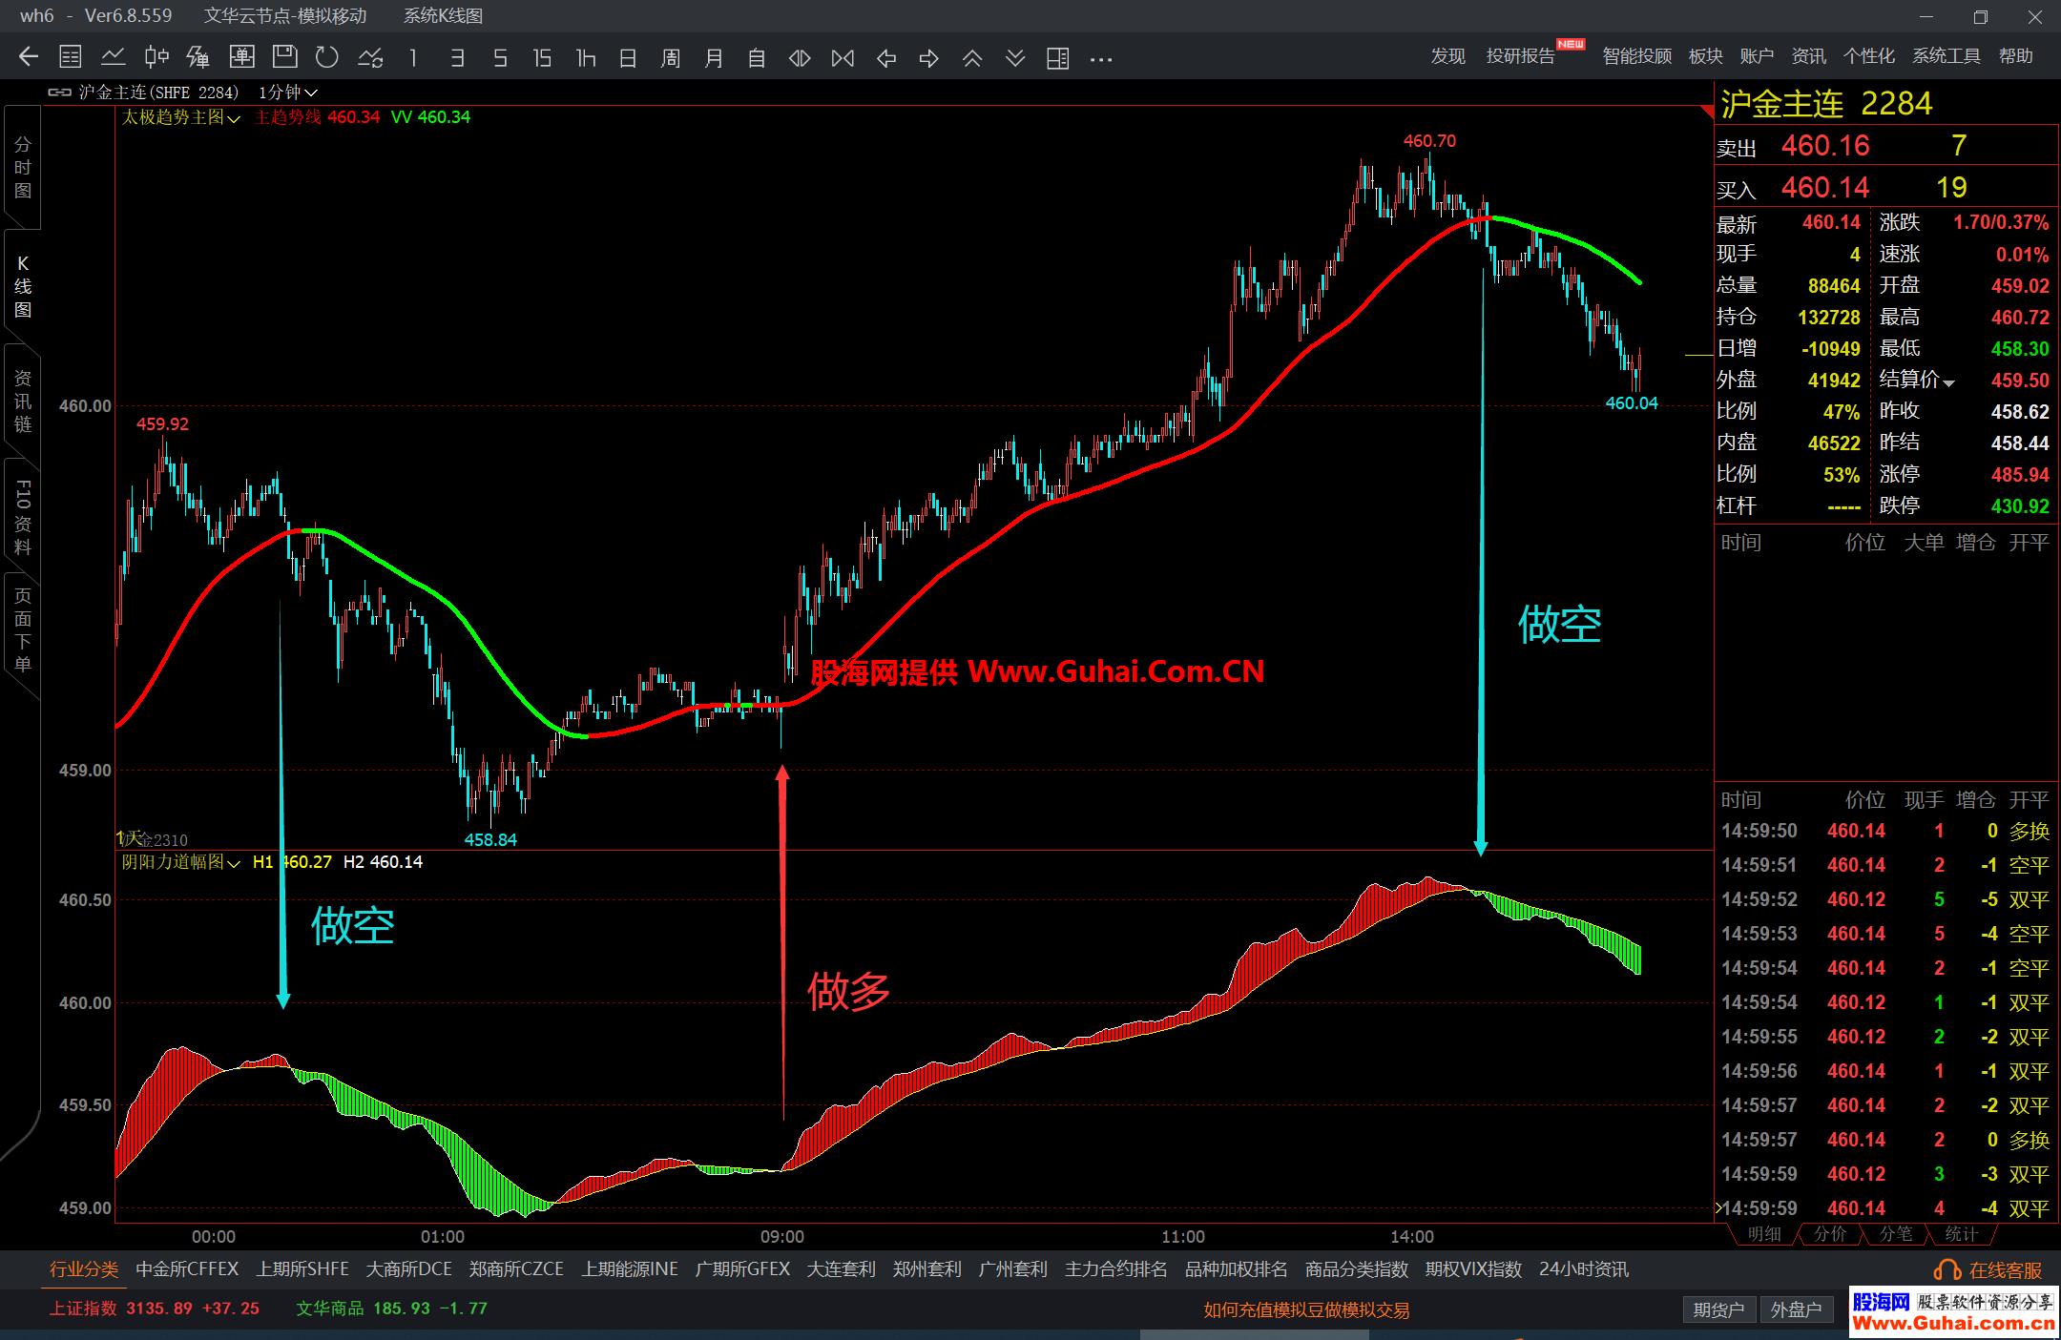The image size is (2061, 1340).
Task: Expand the 1分钟 period dropdown
Action: (x=288, y=93)
